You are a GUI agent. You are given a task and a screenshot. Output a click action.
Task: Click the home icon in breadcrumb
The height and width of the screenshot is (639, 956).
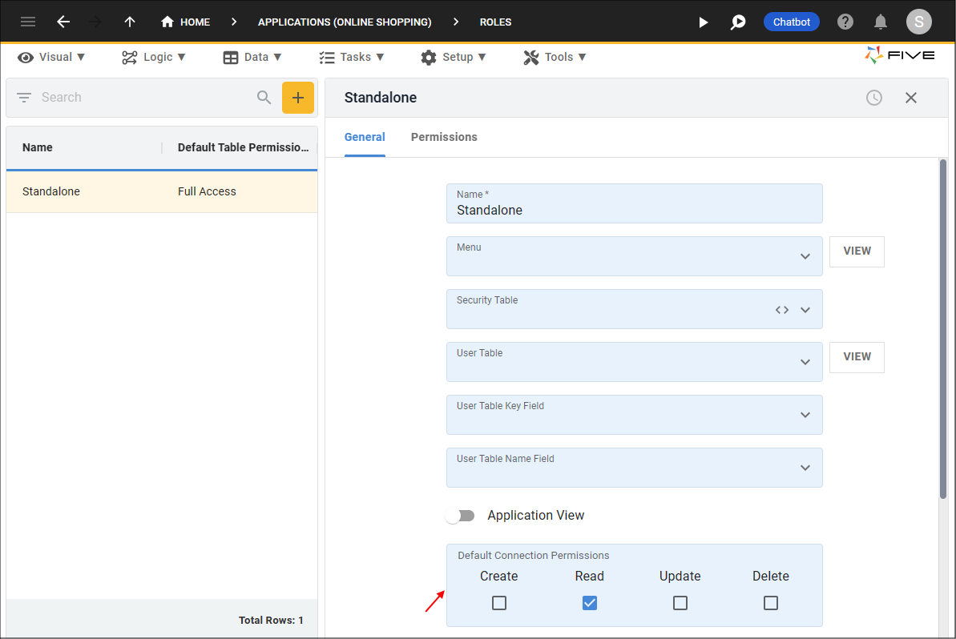(x=167, y=22)
